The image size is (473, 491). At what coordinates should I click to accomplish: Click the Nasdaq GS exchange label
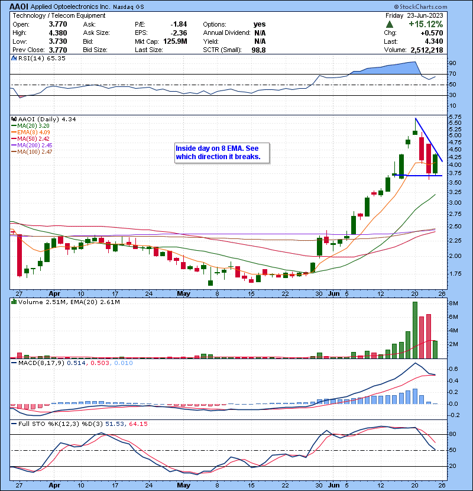pos(128,7)
